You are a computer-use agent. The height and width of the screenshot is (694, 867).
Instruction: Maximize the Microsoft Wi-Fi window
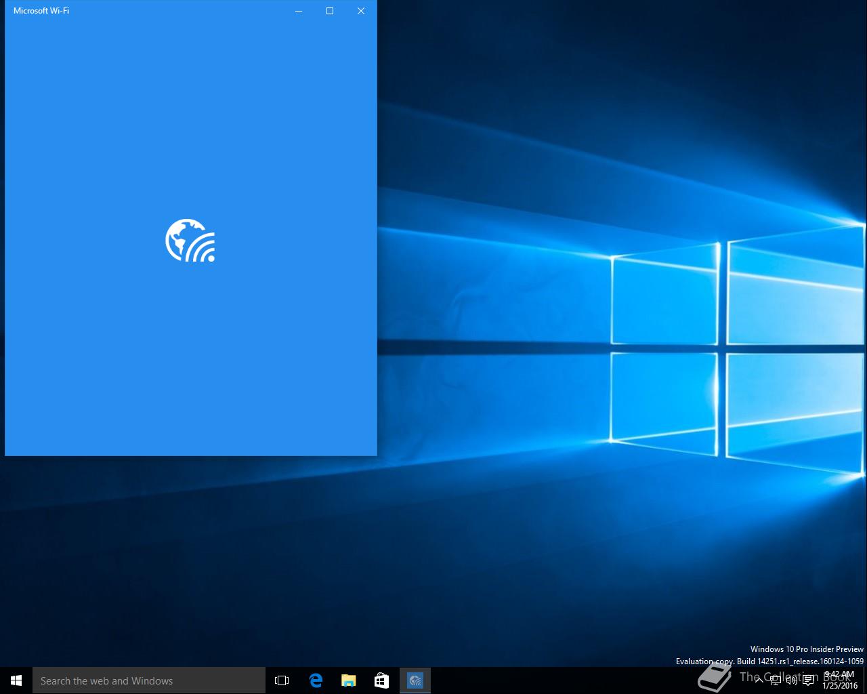pyautogui.click(x=330, y=11)
